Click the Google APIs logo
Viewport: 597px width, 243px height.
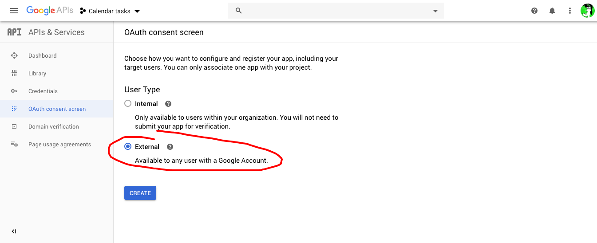click(50, 11)
